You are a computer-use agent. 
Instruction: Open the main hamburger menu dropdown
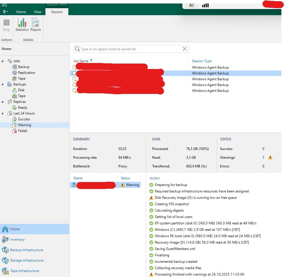click(5, 12)
